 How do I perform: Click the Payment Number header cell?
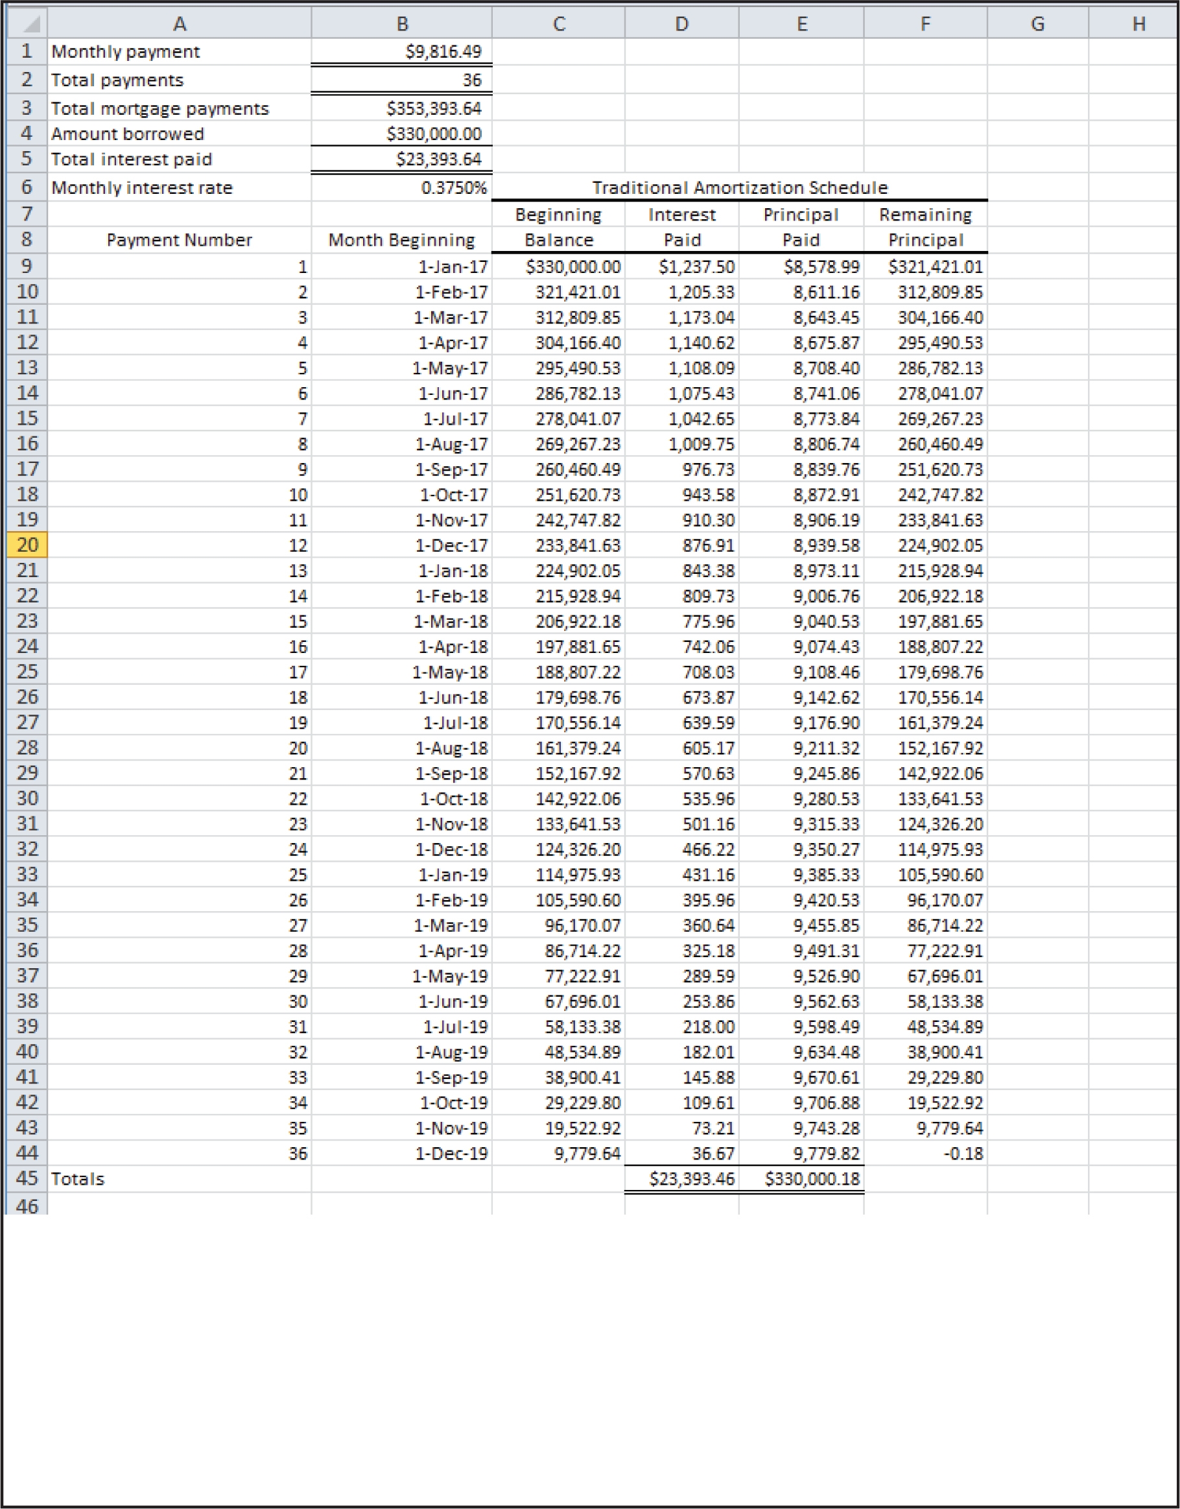(x=180, y=241)
